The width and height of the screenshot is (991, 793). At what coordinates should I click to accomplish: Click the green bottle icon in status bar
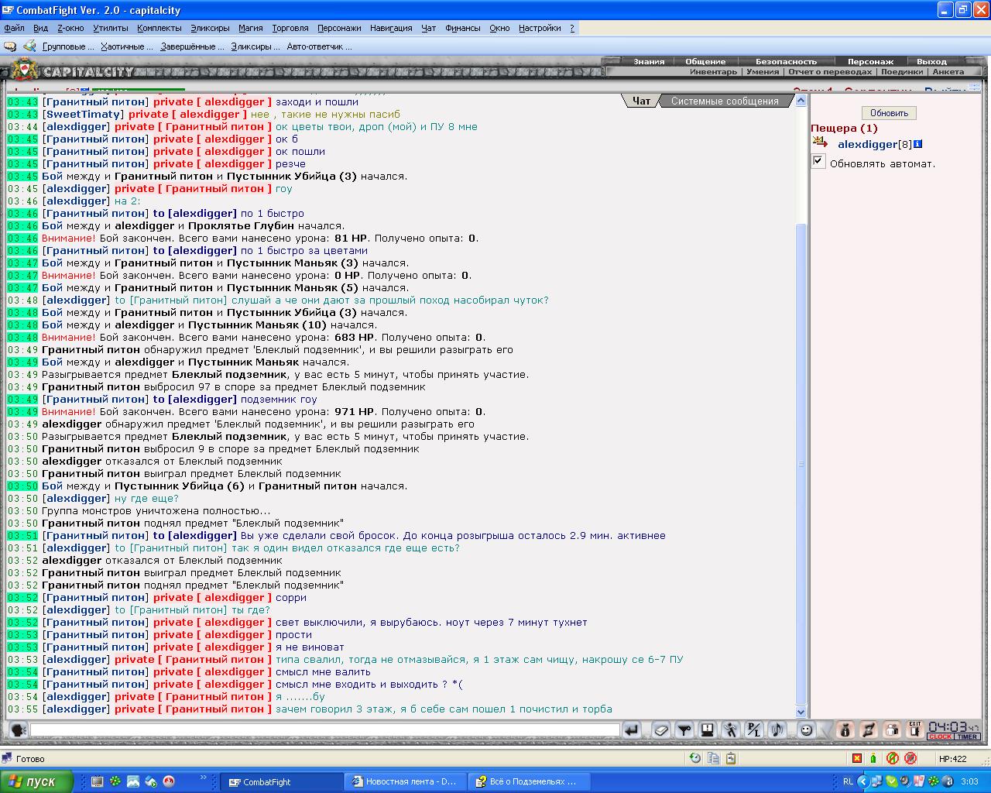[x=873, y=758]
